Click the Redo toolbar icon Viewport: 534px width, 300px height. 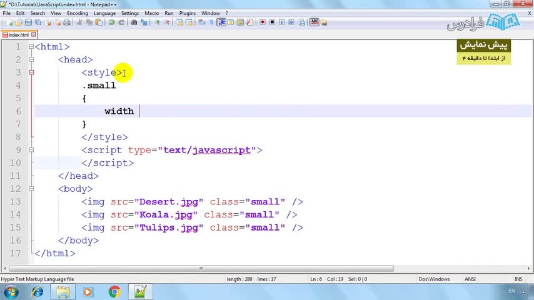click(x=121, y=22)
